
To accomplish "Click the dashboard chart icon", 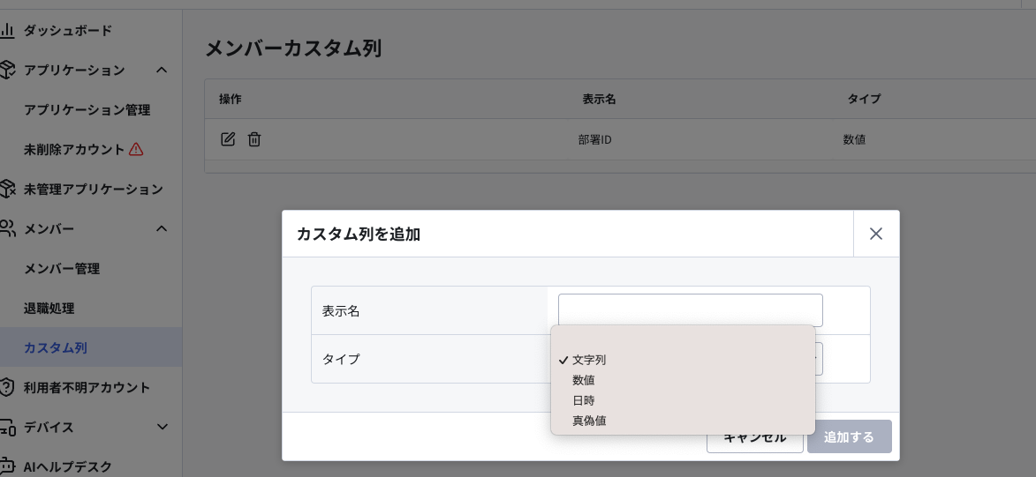I will point(6,30).
